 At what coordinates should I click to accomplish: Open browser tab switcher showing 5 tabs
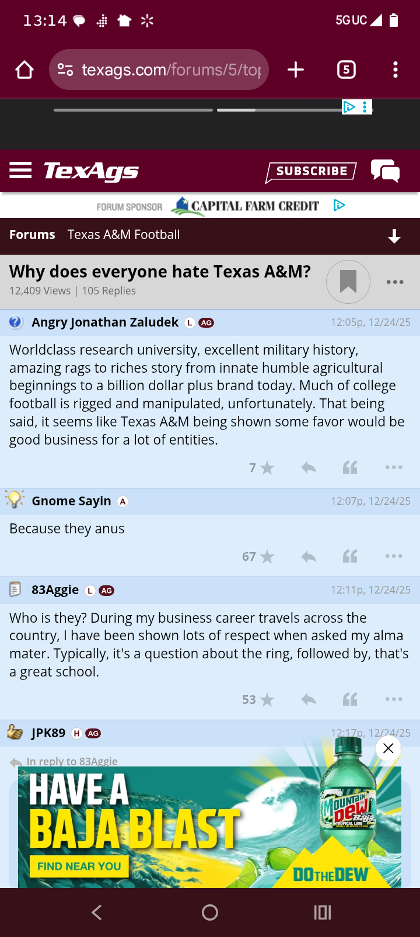tap(346, 70)
